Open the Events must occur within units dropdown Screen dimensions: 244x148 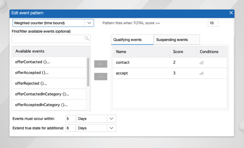(111, 119)
